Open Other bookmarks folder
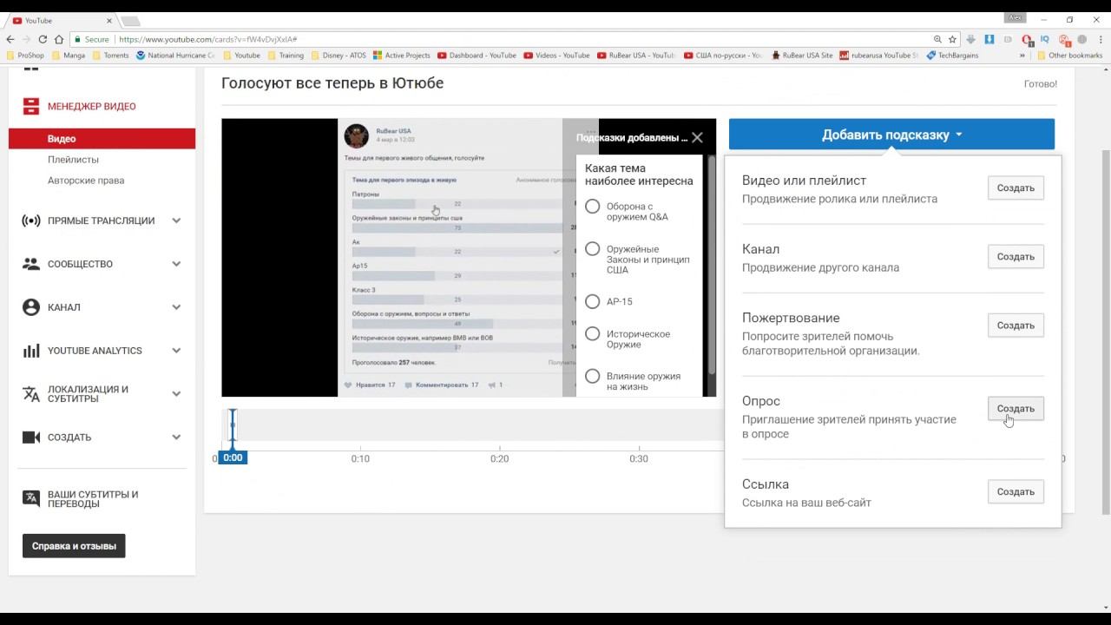This screenshot has width=1111, height=625. point(1069,55)
